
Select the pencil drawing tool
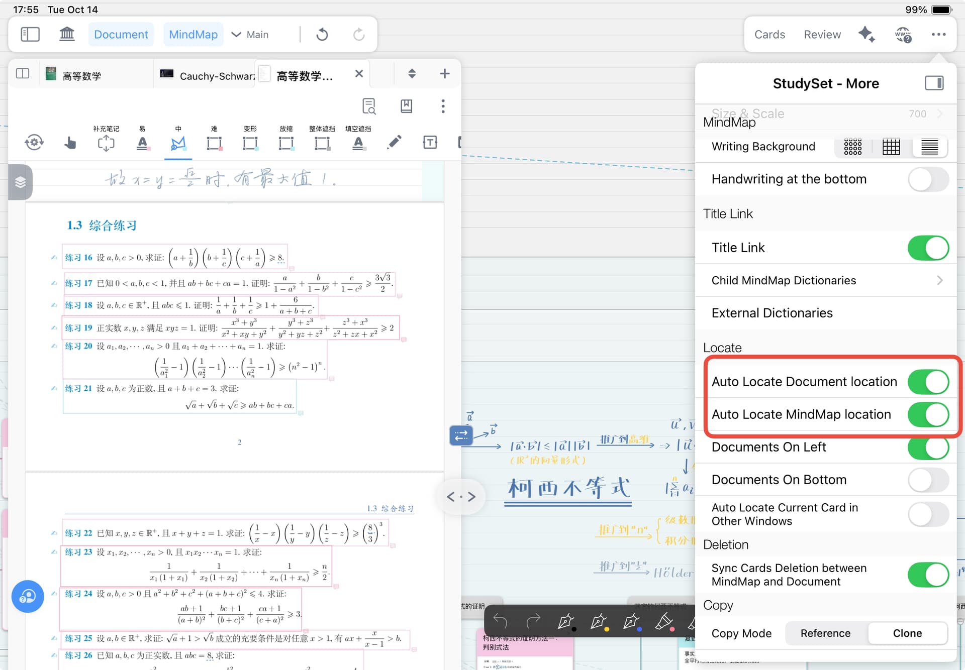click(x=394, y=143)
